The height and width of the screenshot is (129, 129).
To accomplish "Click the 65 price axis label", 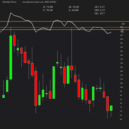I will pos(121,115).
